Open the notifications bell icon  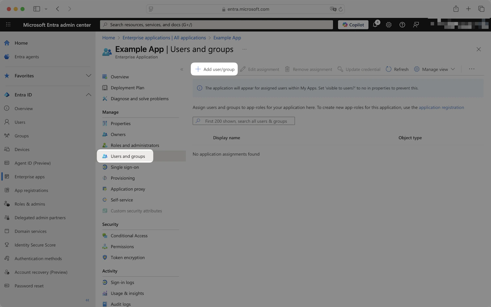point(375,25)
